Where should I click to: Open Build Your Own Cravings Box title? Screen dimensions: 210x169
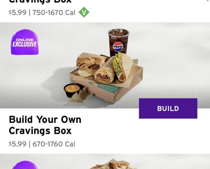[45, 125]
